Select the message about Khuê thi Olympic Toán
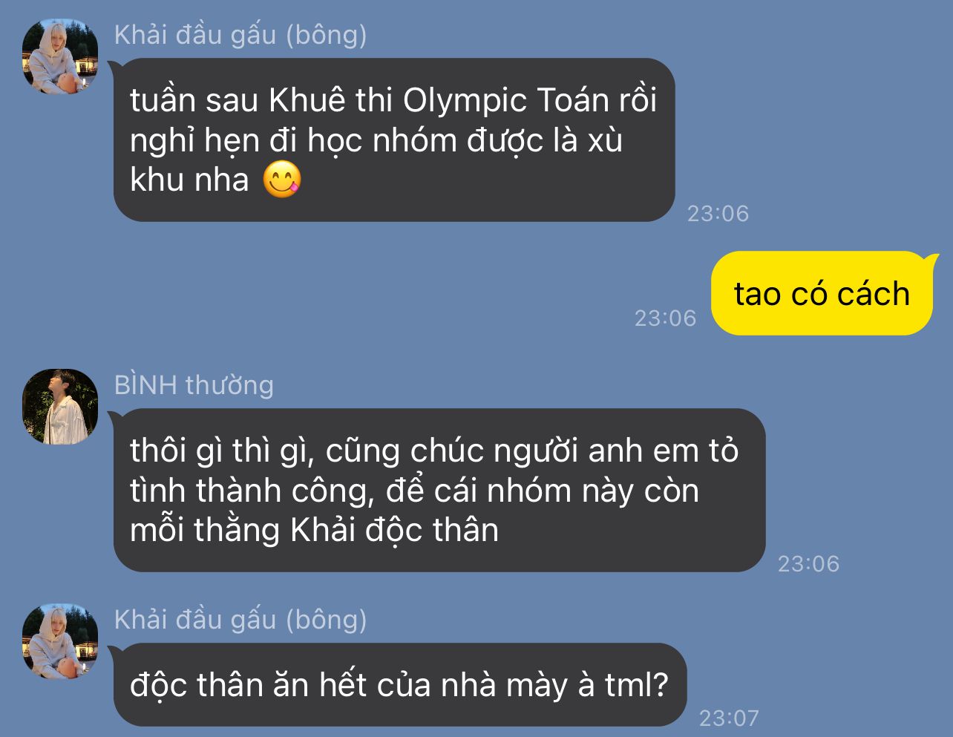953x737 pixels. [x=394, y=140]
